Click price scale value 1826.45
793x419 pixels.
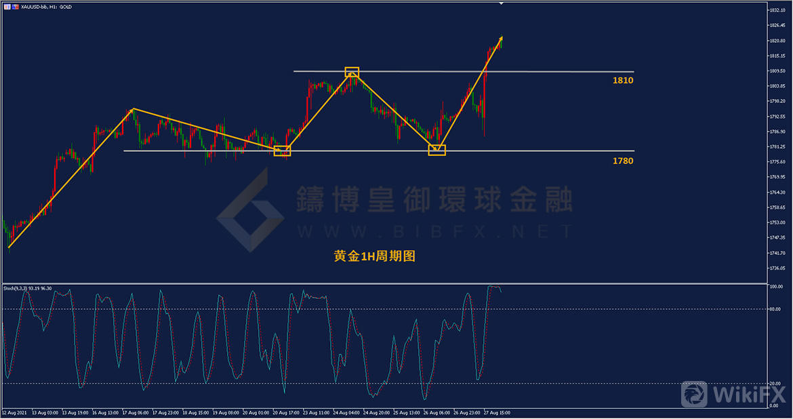pyautogui.click(x=777, y=25)
